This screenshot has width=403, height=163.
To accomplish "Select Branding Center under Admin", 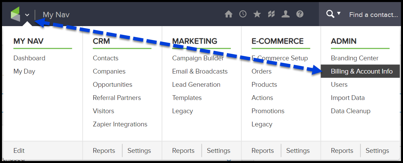I will 354,58.
